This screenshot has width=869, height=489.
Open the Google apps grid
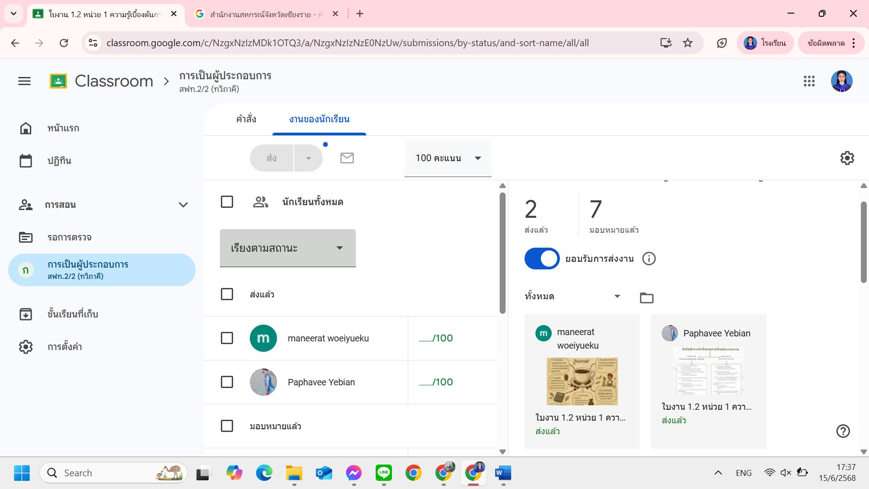pos(809,81)
